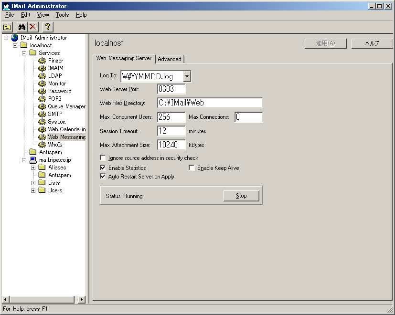Click the Stop button
This screenshot has width=395, height=315.
point(241,196)
